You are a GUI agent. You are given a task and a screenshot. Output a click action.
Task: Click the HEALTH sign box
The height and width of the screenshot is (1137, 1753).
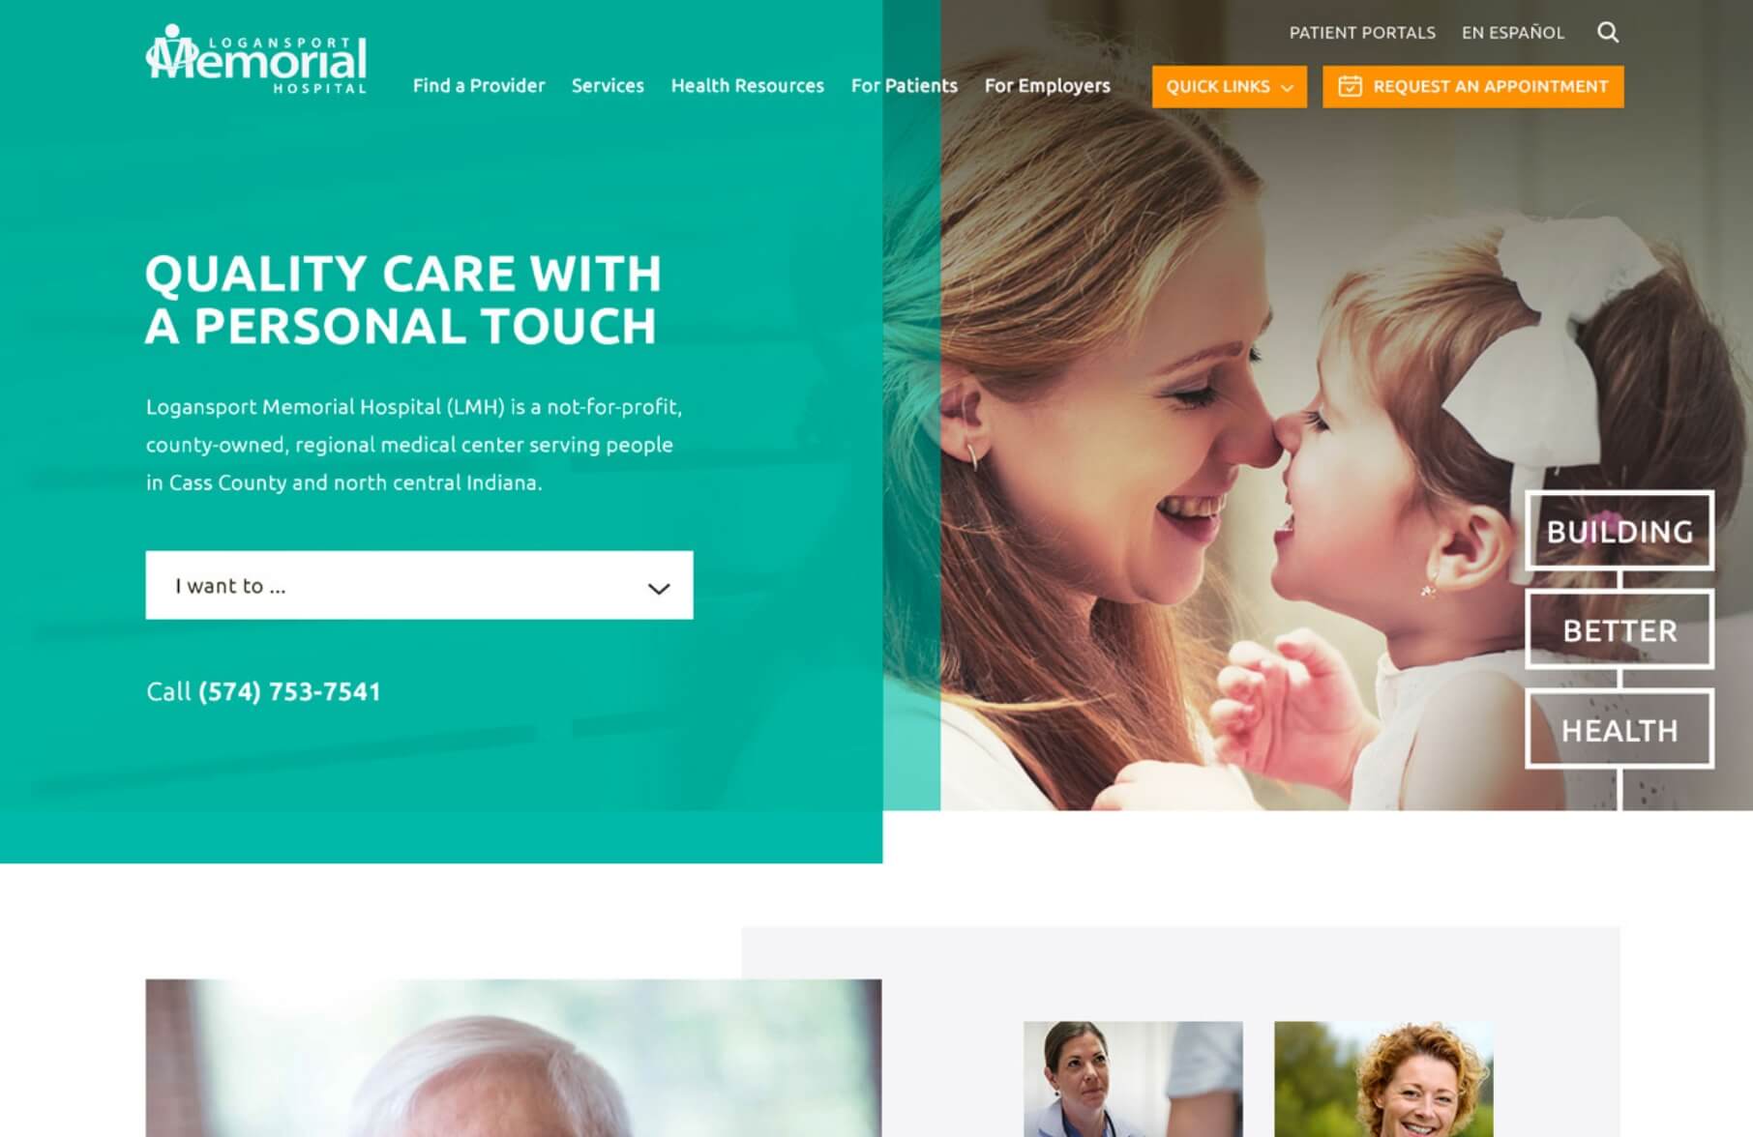1619,729
